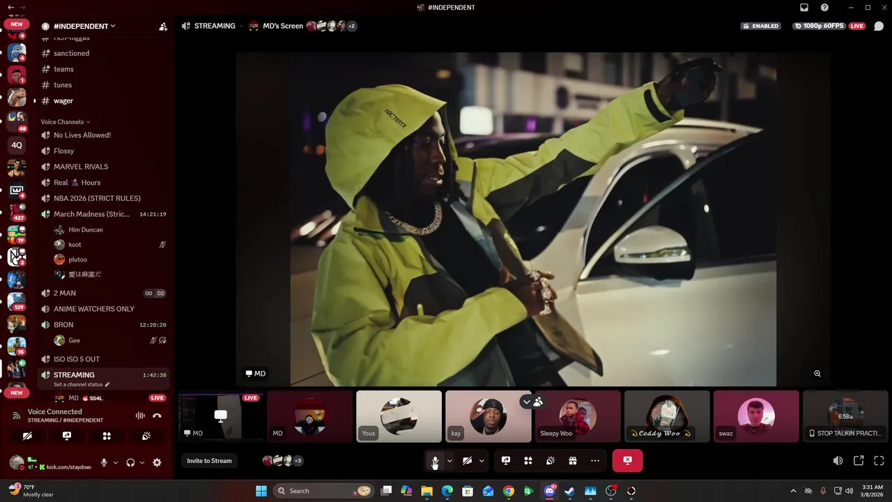The image size is (892, 502).
Task: Click the red stop watching stream button
Action: (627, 461)
